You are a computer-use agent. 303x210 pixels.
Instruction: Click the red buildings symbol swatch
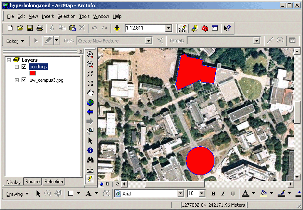pos(32,73)
